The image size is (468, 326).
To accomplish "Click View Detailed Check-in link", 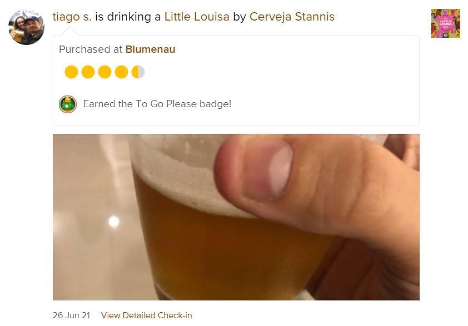I will click(x=147, y=315).
